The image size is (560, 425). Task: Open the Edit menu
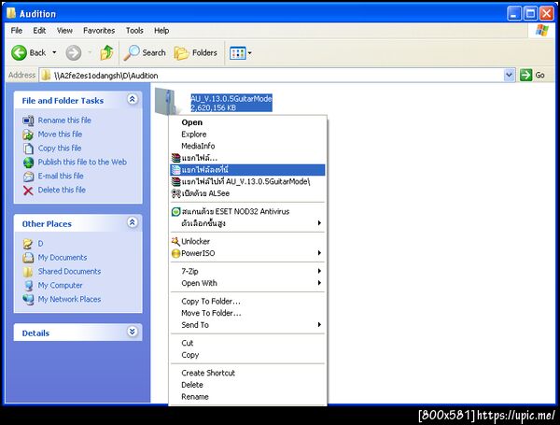39,31
